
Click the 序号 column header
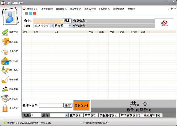pyautogui.click(x=27, y=32)
